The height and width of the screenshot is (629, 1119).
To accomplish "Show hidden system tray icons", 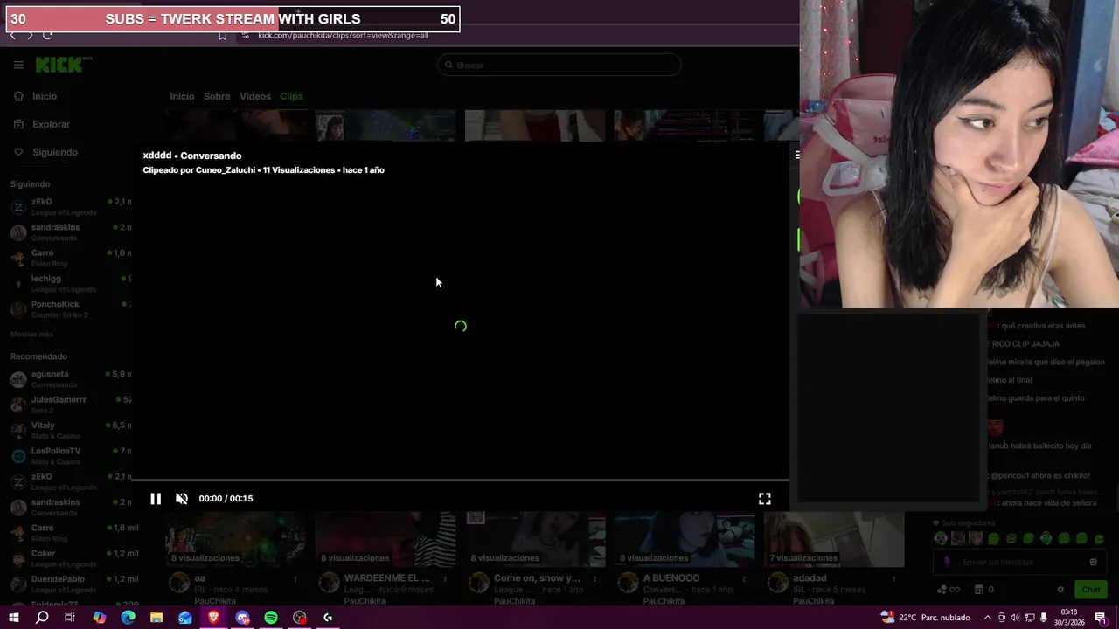I will (x=987, y=618).
